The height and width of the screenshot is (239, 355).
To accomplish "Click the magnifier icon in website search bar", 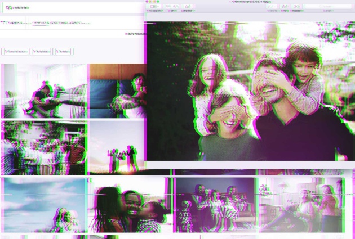I will [7, 7].
